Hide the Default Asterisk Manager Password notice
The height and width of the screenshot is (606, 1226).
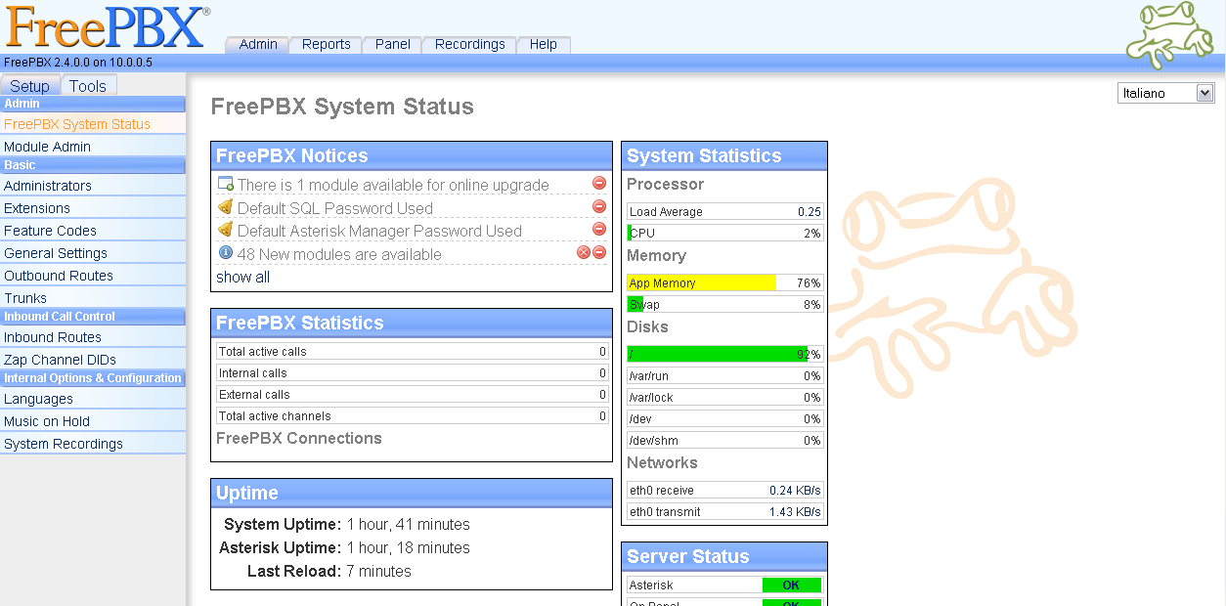click(x=599, y=229)
